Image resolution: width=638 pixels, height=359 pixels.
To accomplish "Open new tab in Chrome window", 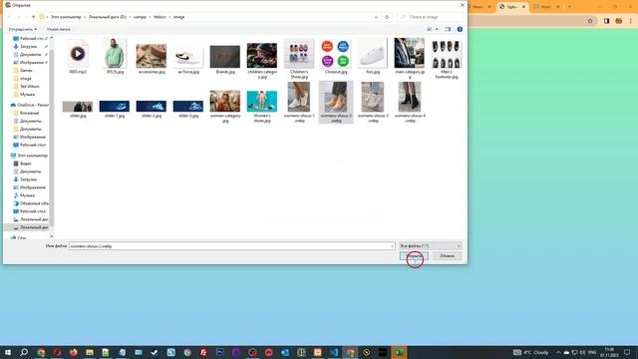I will pos(569,7).
